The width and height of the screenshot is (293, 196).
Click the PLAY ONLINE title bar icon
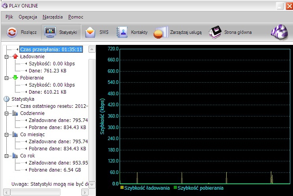click(x=4, y=6)
